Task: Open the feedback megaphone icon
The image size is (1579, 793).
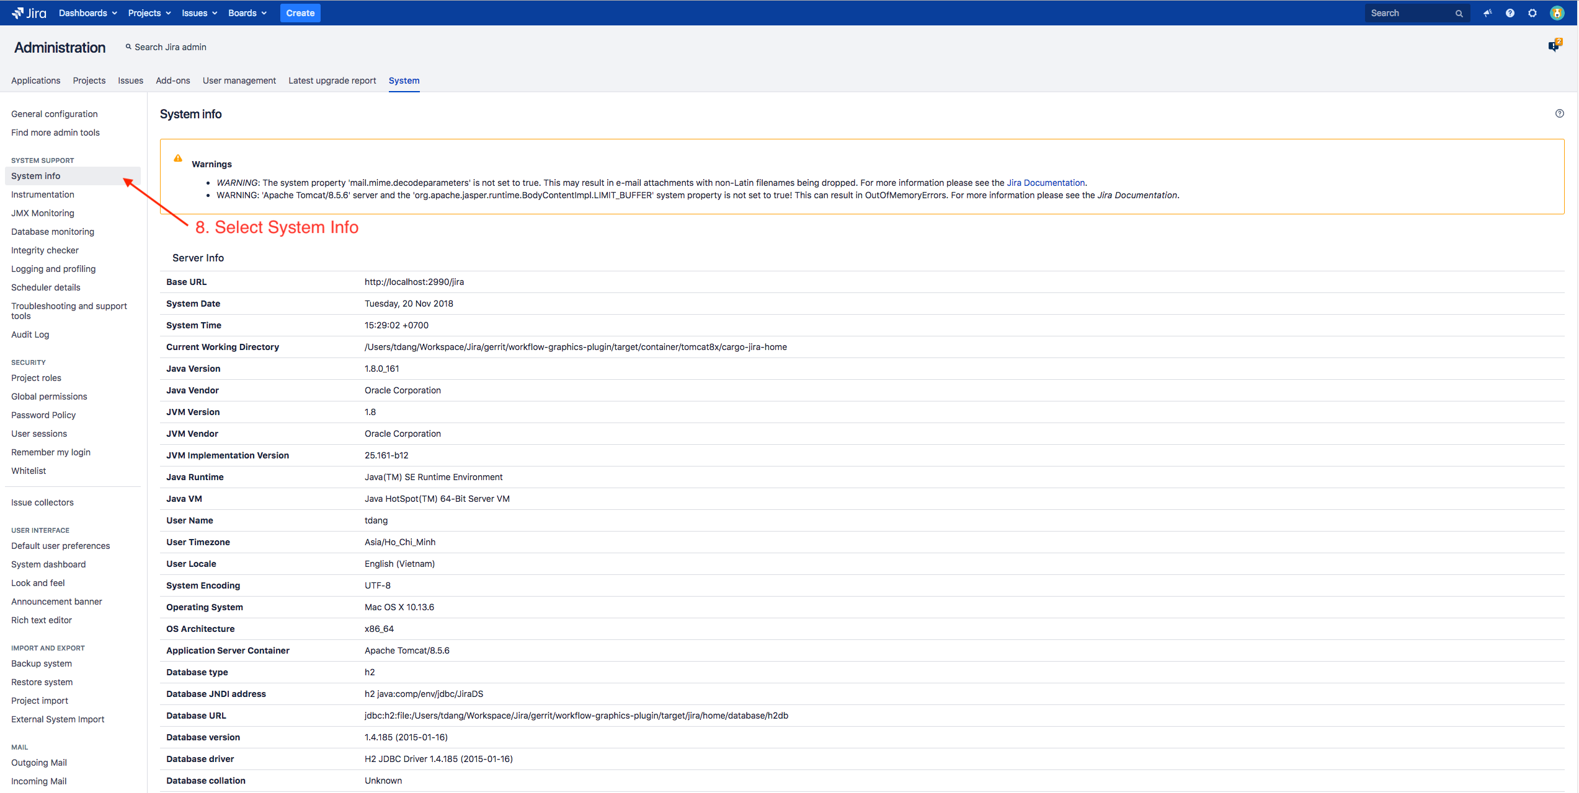Action: [x=1487, y=13]
